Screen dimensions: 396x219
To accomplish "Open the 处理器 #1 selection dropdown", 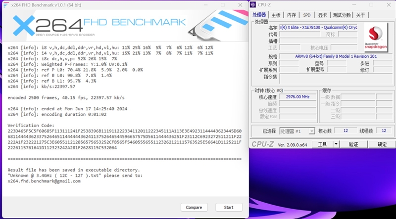I will (297, 131).
